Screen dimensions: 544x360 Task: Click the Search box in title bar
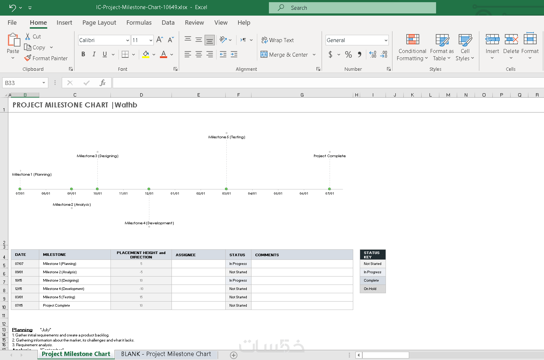point(352,8)
